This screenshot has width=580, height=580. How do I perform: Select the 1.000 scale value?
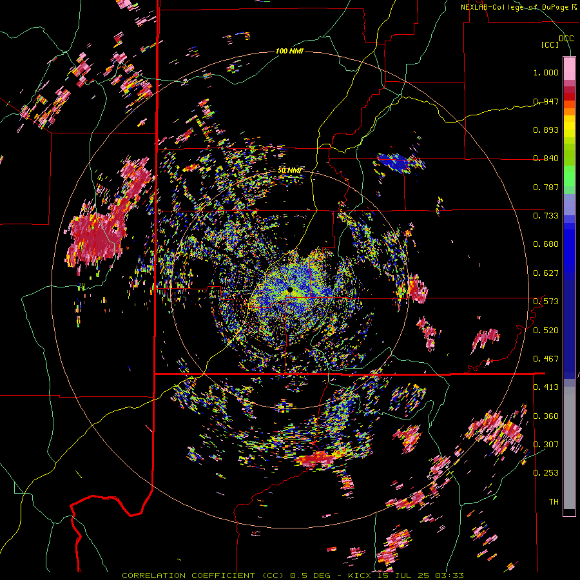[546, 72]
